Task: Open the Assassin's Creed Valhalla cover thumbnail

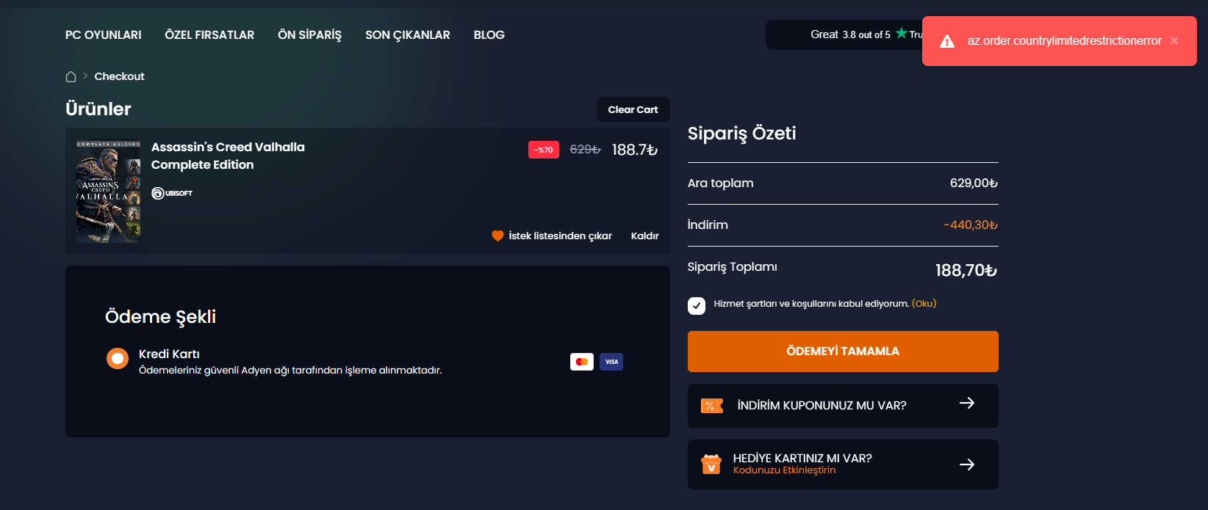Action: point(109,191)
